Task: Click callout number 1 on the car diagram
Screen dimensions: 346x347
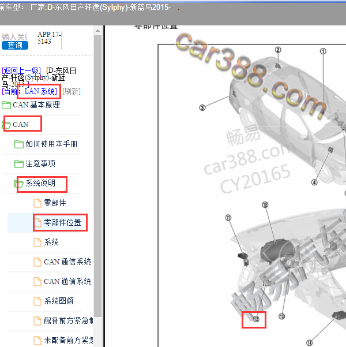Action: (323, 51)
